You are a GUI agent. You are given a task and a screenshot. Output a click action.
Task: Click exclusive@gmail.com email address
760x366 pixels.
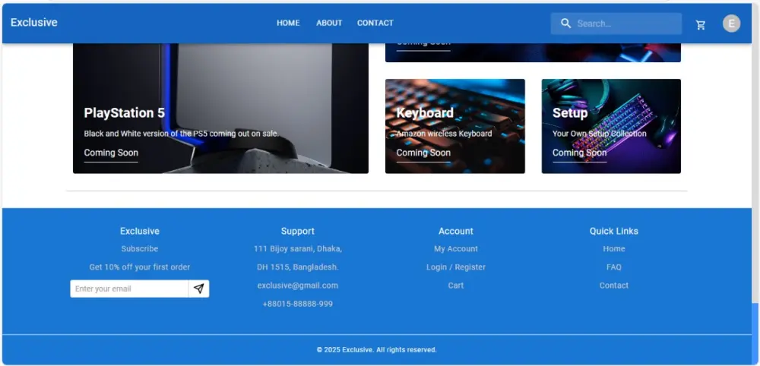pyautogui.click(x=298, y=286)
